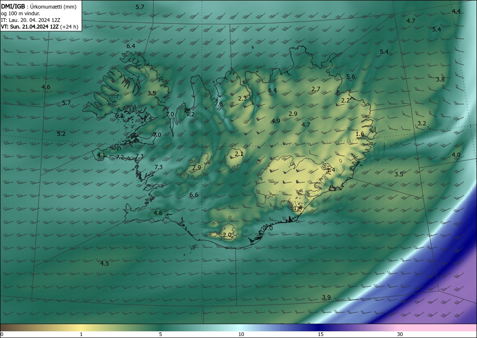Click the 6.6 value on the map
This screenshot has height=338, width=477.
pyautogui.click(x=194, y=195)
